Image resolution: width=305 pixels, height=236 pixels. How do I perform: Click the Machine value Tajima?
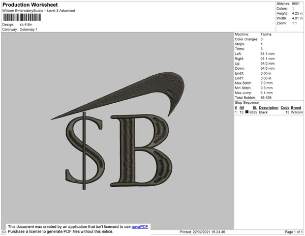pyautogui.click(x=266, y=34)
